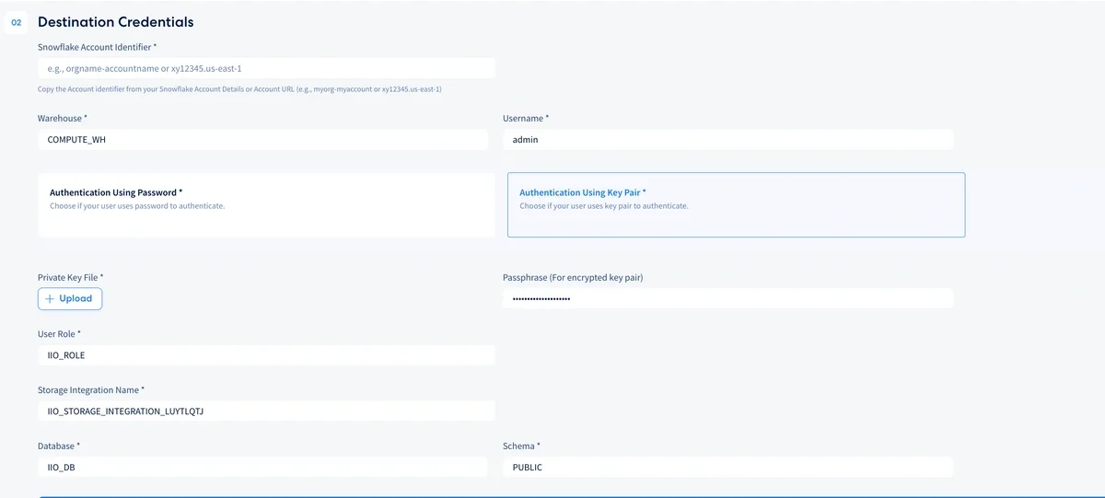Click the Schema field showing PUBLIC
The width and height of the screenshot is (1105, 498).
[727, 468]
